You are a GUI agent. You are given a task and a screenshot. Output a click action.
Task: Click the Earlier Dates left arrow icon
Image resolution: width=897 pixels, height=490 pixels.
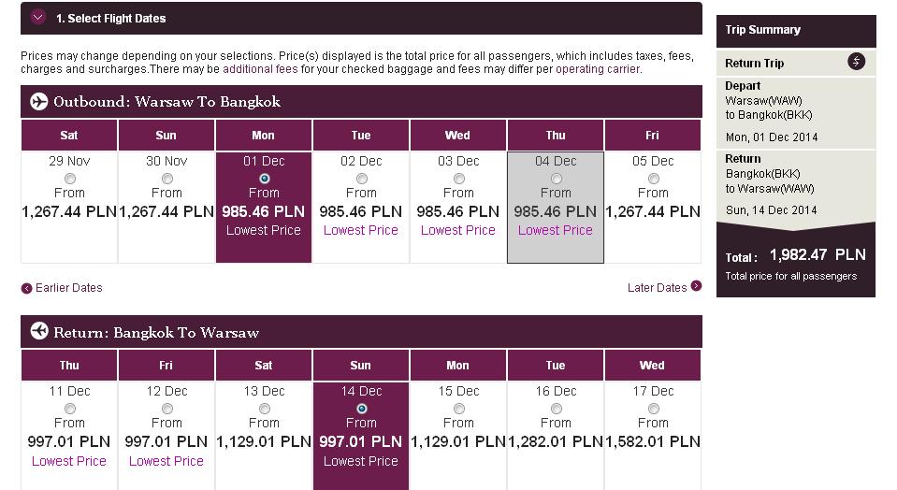click(26, 288)
